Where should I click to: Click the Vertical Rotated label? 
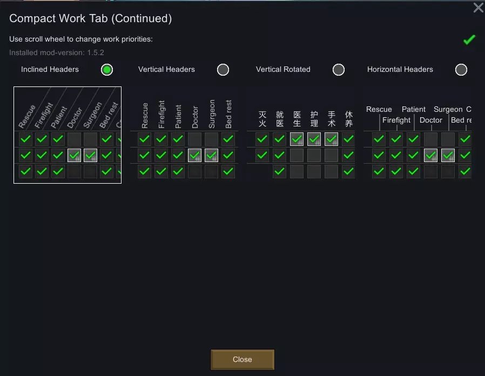click(x=283, y=69)
